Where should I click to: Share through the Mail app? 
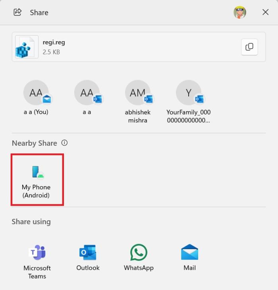tap(189, 252)
